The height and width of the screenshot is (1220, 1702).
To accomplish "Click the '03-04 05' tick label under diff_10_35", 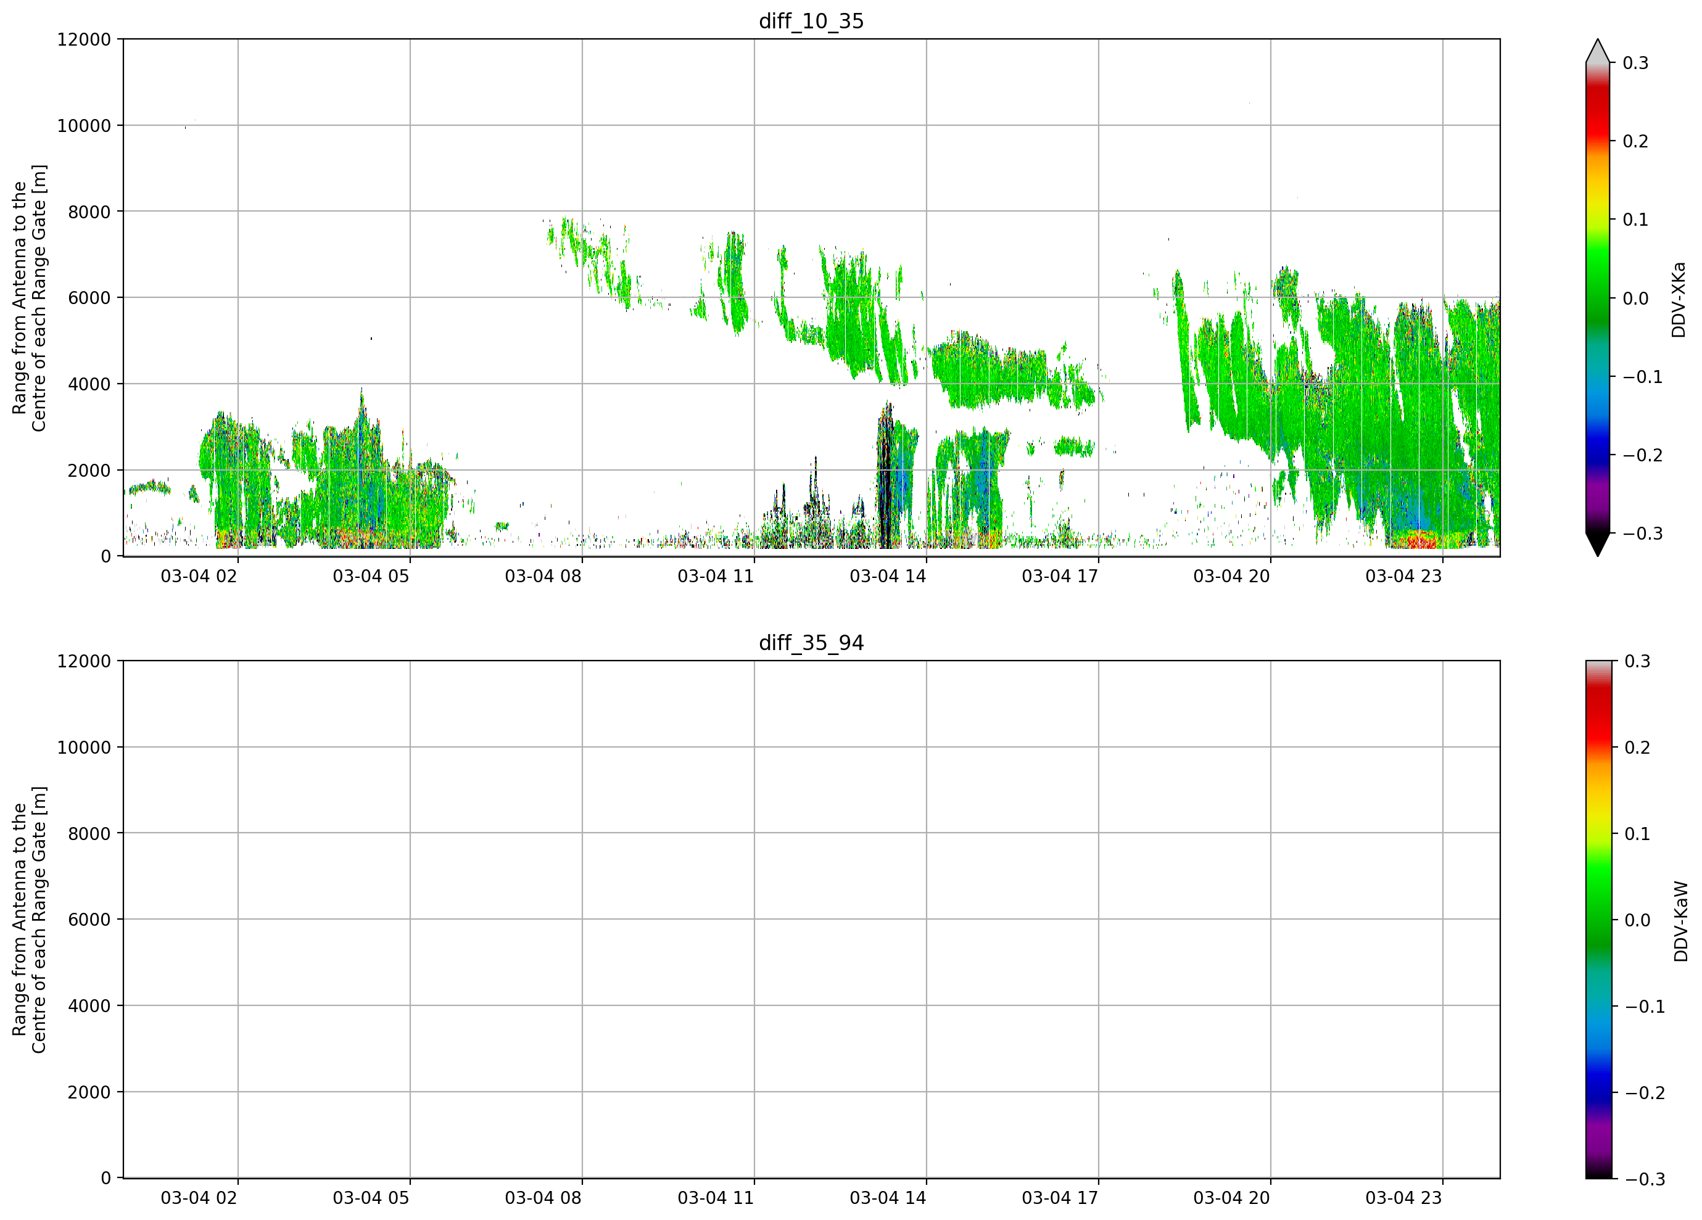I will (371, 576).
